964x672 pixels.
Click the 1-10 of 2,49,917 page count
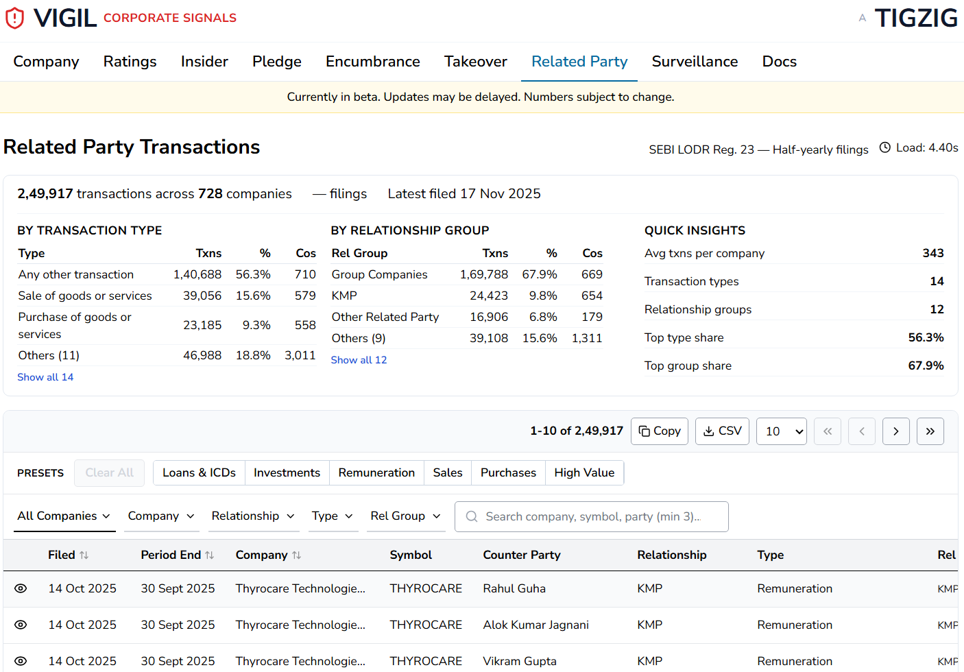[x=577, y=431]
